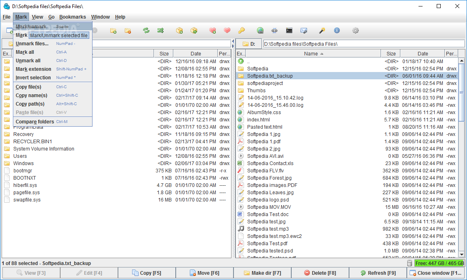Open the Run command terminal icon
This screenshot has height=280, width=467.
pos(289,30)
